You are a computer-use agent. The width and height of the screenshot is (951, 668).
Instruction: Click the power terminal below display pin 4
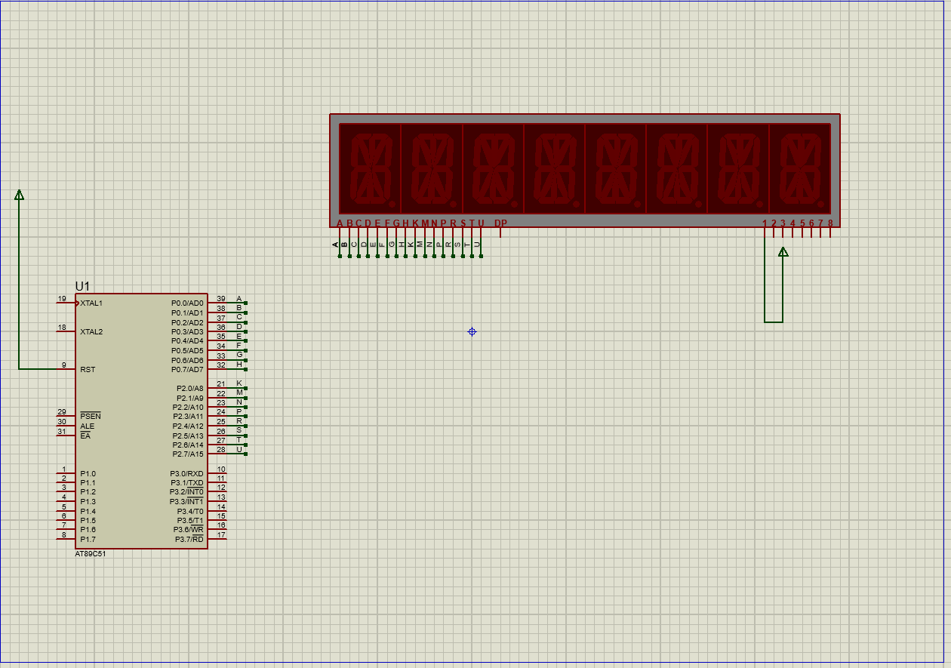tap(783, 253)
